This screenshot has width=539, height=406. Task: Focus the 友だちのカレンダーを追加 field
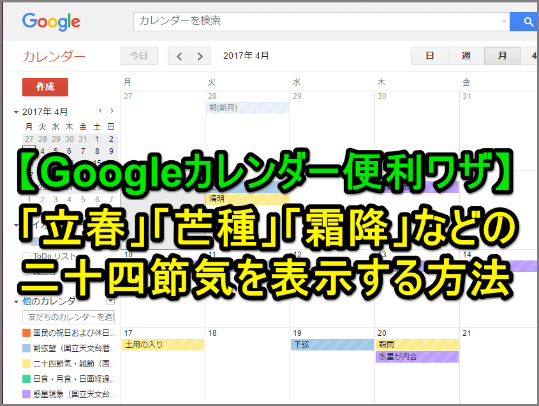pyautogui.click(x=69, y=317)
